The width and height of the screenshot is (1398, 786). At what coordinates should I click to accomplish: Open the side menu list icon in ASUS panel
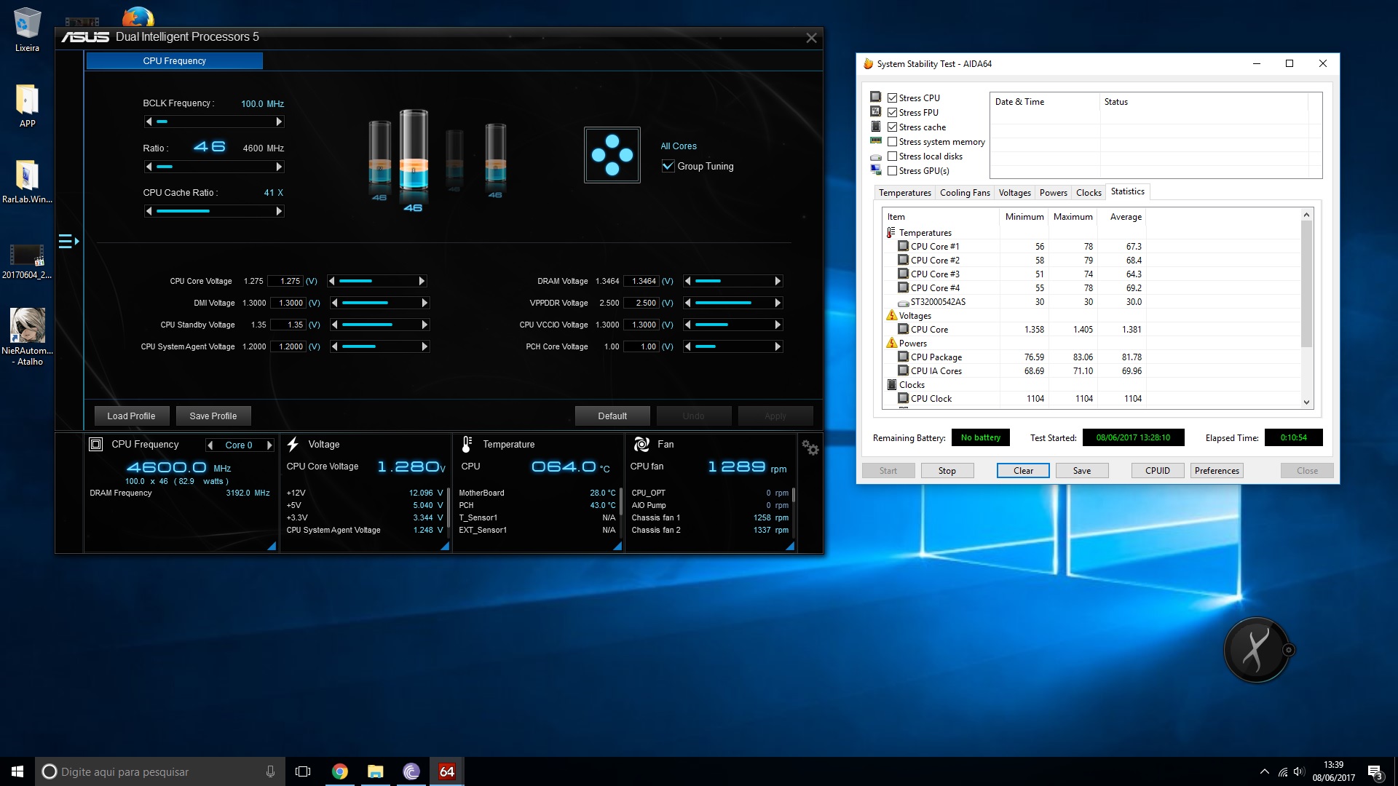click(68, 241)
